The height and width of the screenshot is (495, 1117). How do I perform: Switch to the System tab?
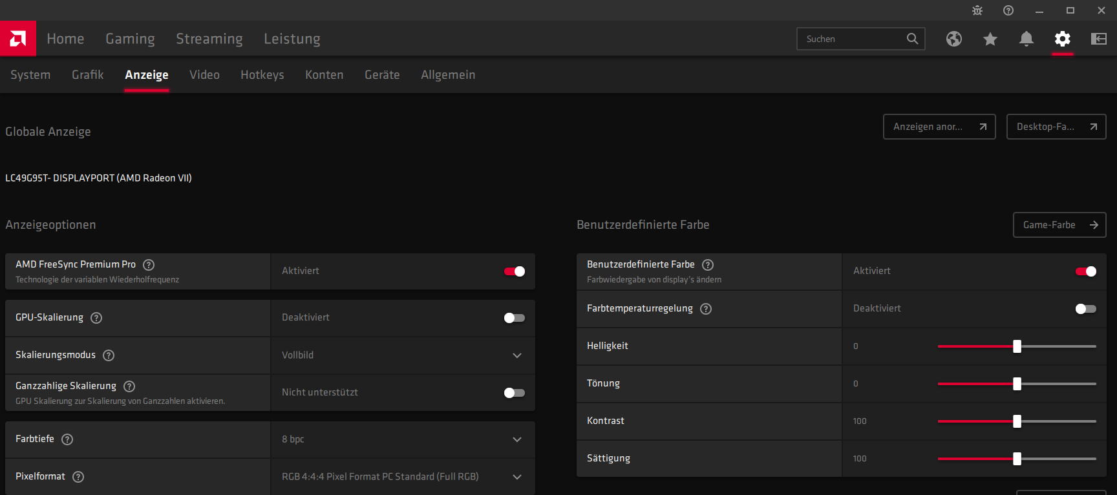point(30,75)
